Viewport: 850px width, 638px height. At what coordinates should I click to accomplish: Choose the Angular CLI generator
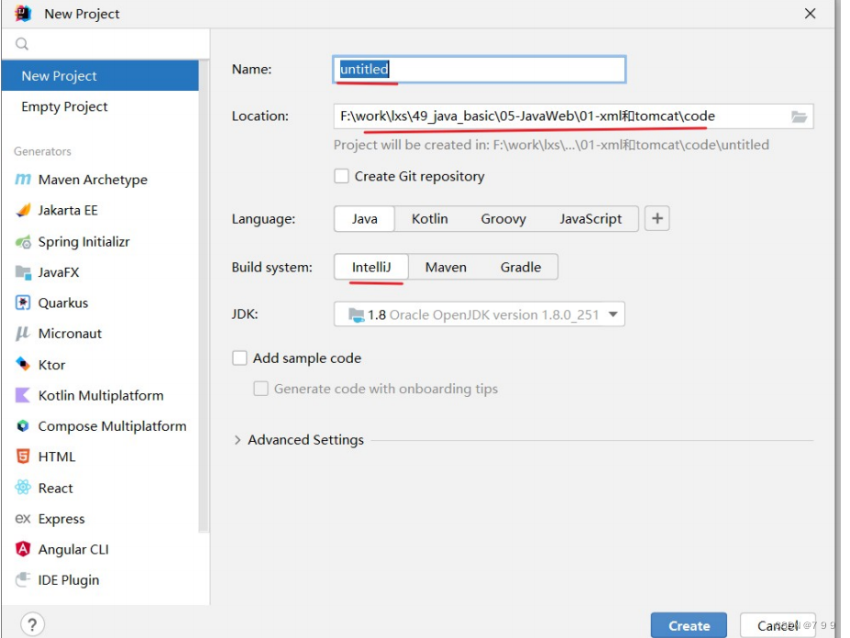coord(100,549)
